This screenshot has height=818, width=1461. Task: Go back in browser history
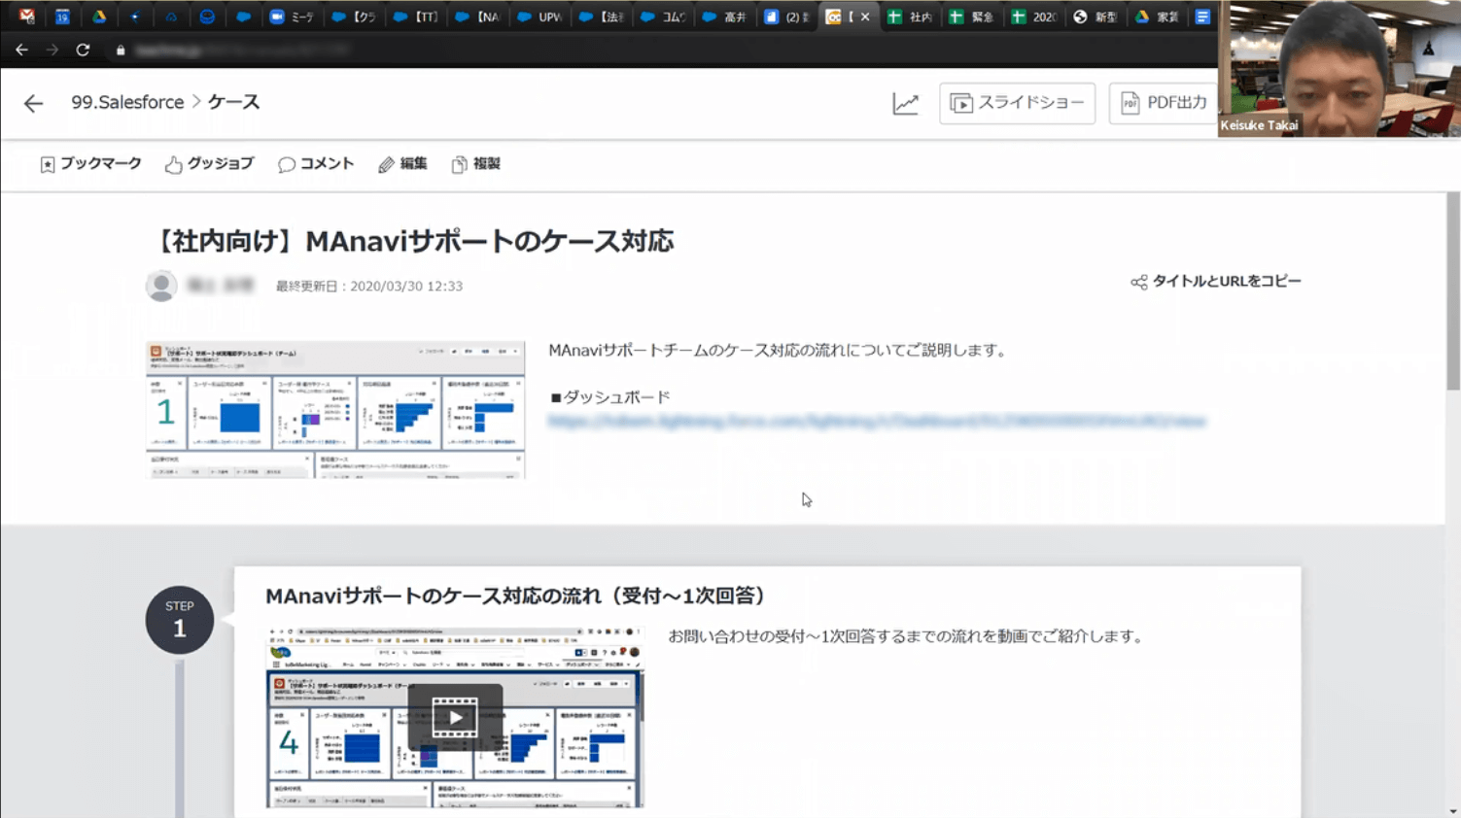[21, 50]
